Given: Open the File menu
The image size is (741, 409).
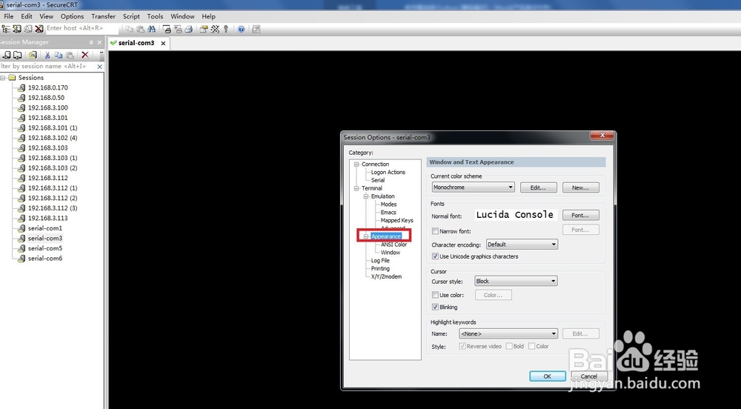Looking at the screenshot, I should 8,16.
